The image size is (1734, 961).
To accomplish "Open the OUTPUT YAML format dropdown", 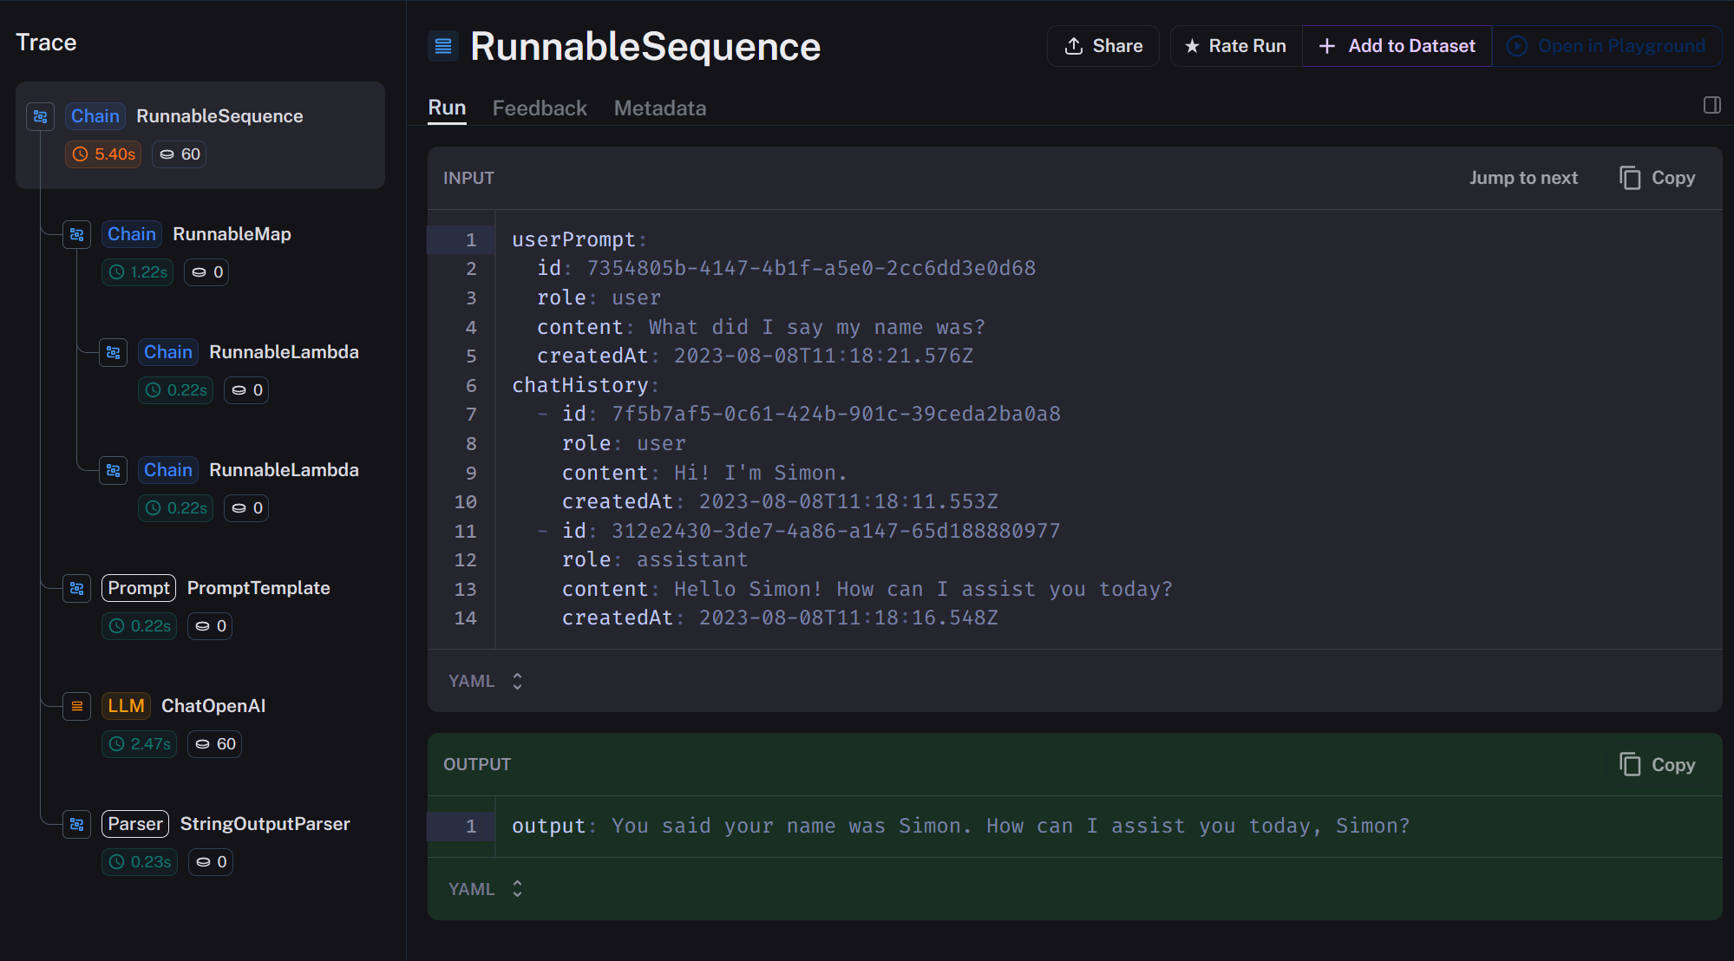I will pos(486,889).
